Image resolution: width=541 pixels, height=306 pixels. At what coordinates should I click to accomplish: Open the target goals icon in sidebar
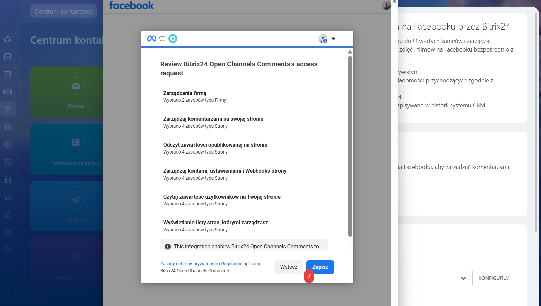click(x=7, y=144)
